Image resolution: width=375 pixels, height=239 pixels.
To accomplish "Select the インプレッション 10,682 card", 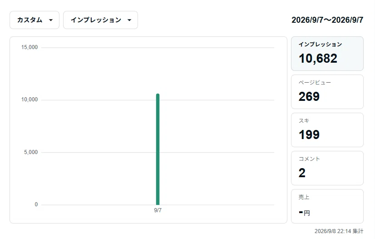I will click(327, 54).
